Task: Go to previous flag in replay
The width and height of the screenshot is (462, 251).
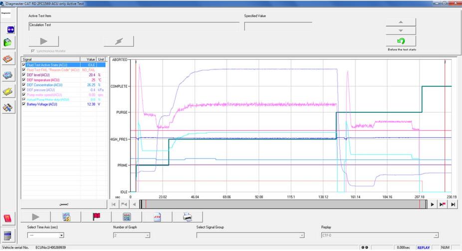Action: tap(124, 204)
